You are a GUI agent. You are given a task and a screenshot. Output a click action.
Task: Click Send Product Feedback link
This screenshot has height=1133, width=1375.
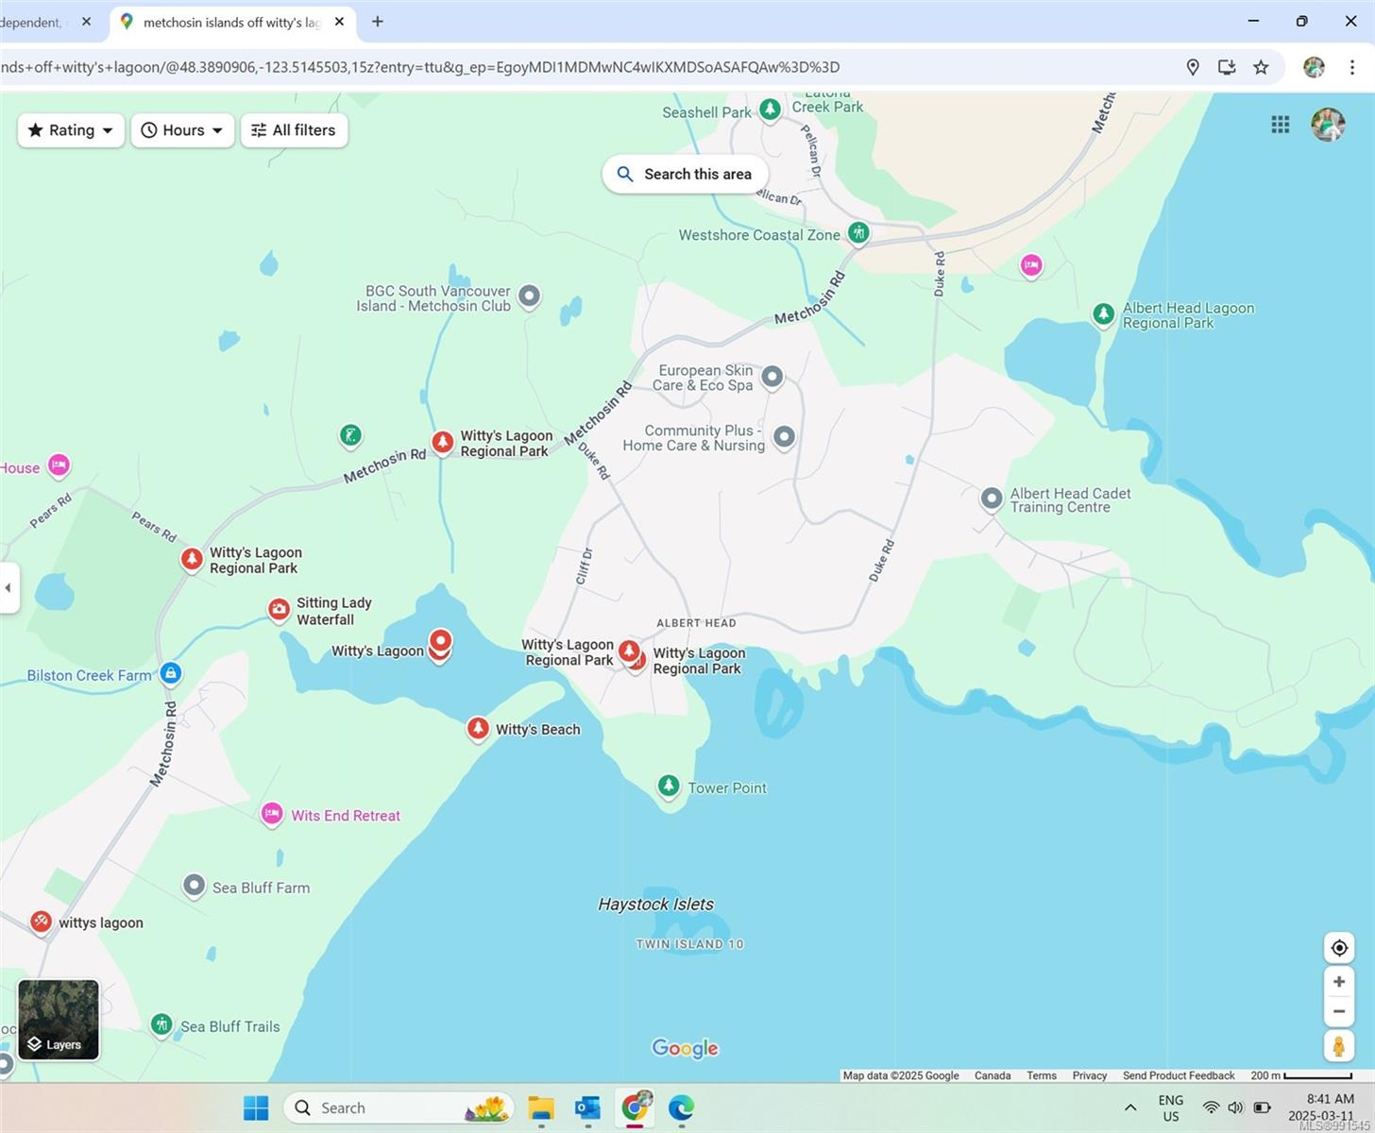click(x=1179, y=1075)
